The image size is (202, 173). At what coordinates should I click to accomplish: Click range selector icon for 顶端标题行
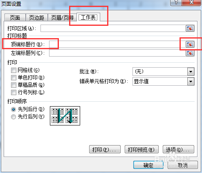190,44
